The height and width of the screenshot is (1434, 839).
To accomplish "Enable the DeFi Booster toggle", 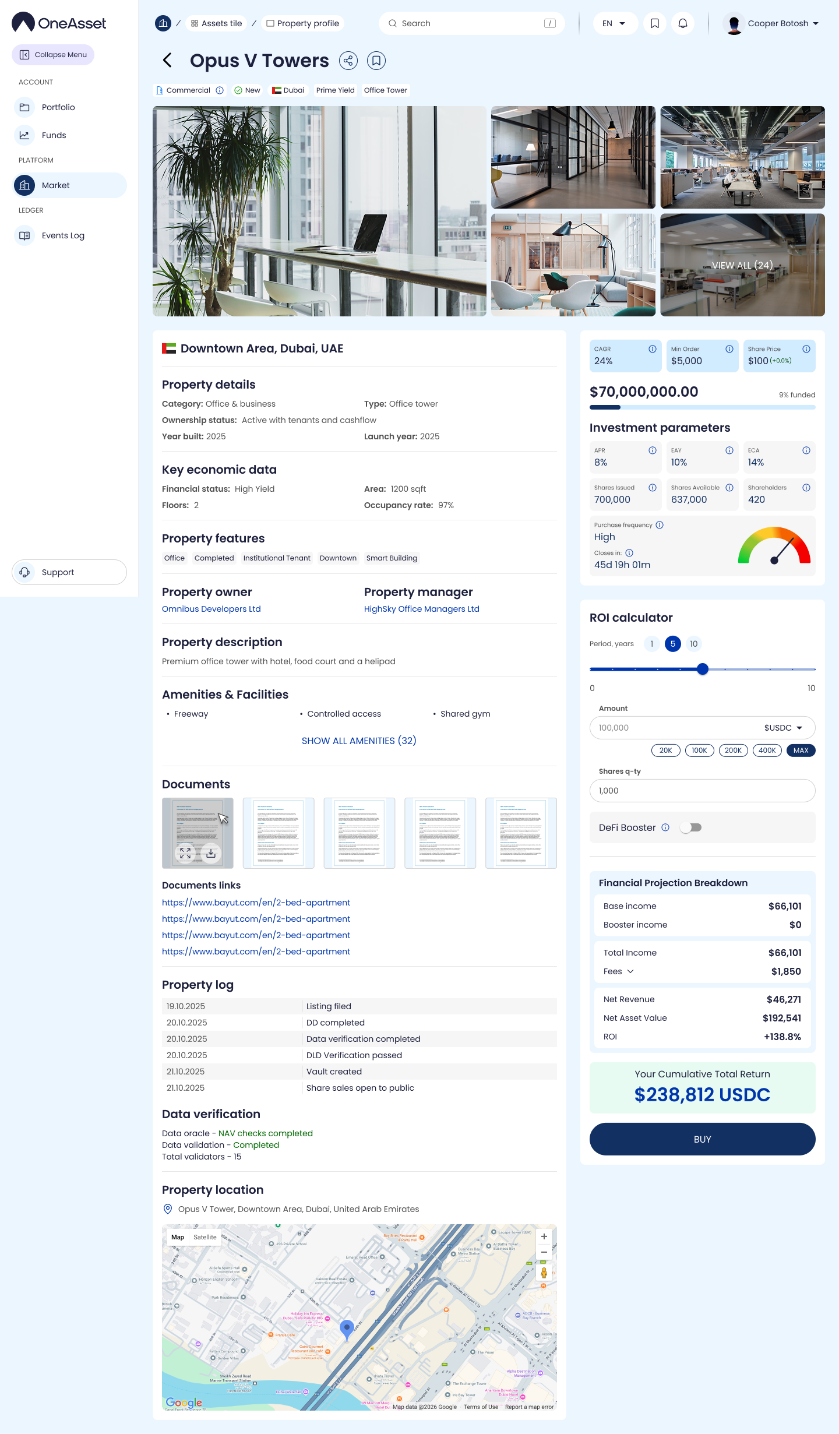I will 691,827.
